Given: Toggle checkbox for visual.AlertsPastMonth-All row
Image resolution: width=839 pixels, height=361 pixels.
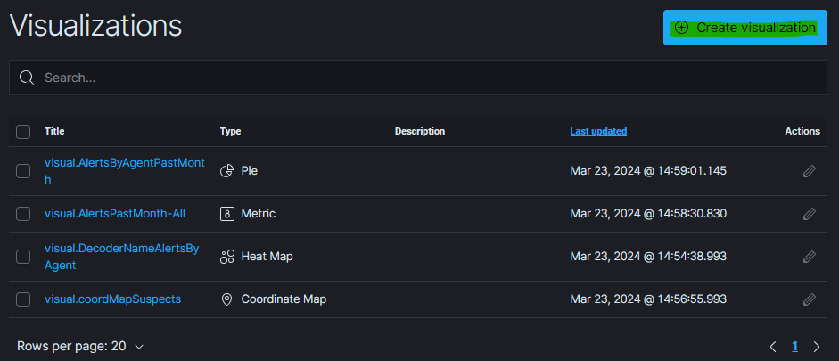Looking at the screenshot, I should pos(23,214).
